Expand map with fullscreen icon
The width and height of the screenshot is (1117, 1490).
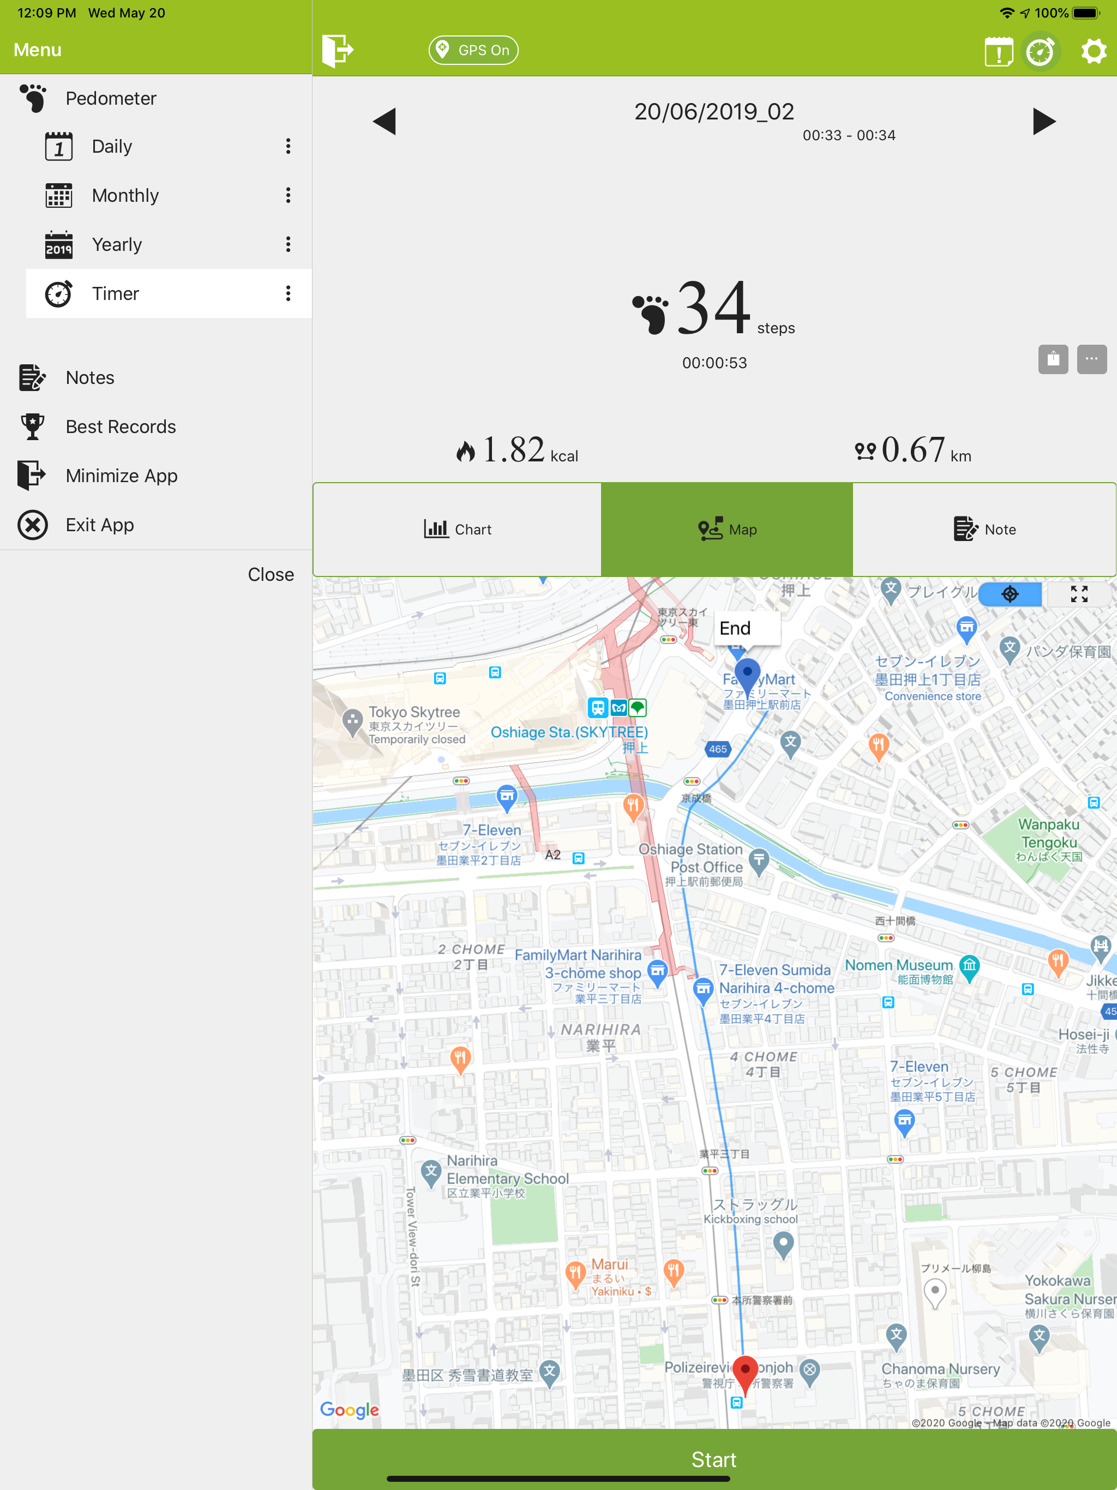point(1079,594)
